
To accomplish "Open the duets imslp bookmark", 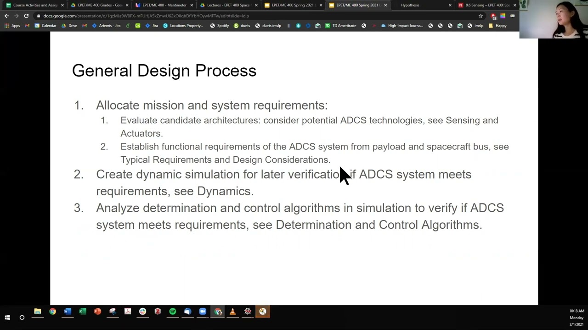I will [x=268, y=26].
